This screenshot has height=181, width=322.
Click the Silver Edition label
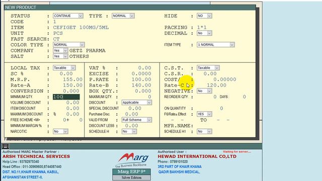point(131,177)
